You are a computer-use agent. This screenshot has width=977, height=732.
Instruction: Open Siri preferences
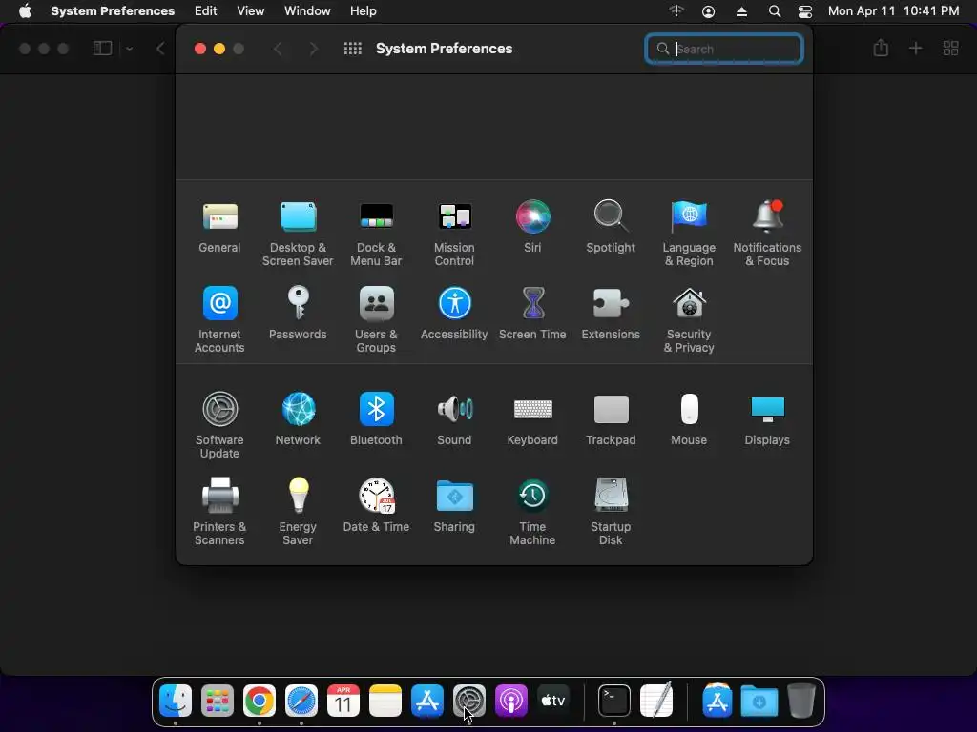(x=532, y=227)
